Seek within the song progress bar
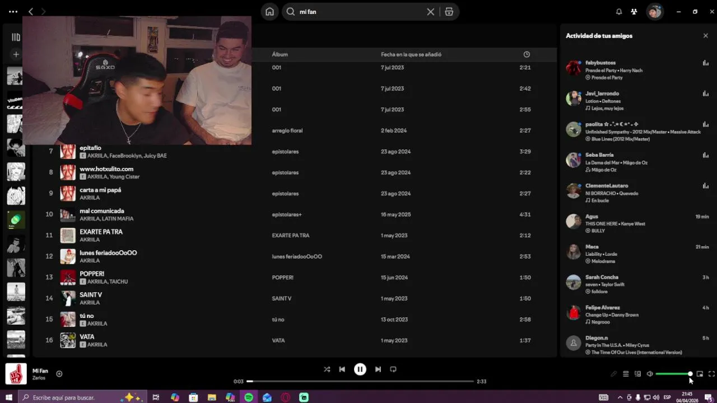Viewport: 717px width, 403px height. 360,381
